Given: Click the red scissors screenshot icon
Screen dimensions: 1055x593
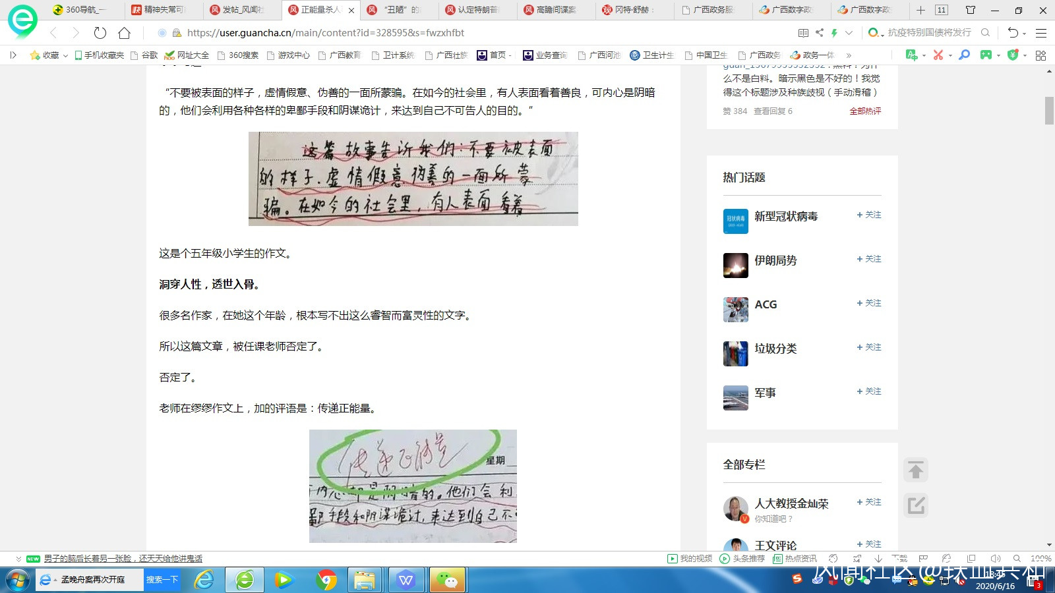Looking at the screenshot, I should [x=938, y=55].
